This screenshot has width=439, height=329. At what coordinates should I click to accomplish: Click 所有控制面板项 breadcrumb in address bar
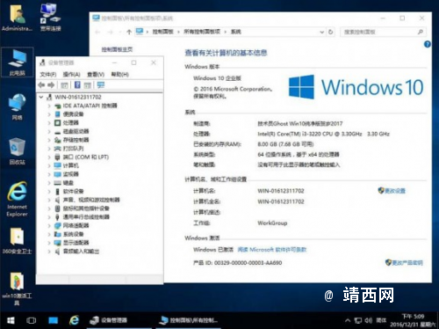point(202,32)
